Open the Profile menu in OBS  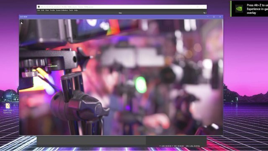click(x=52, y=10)
